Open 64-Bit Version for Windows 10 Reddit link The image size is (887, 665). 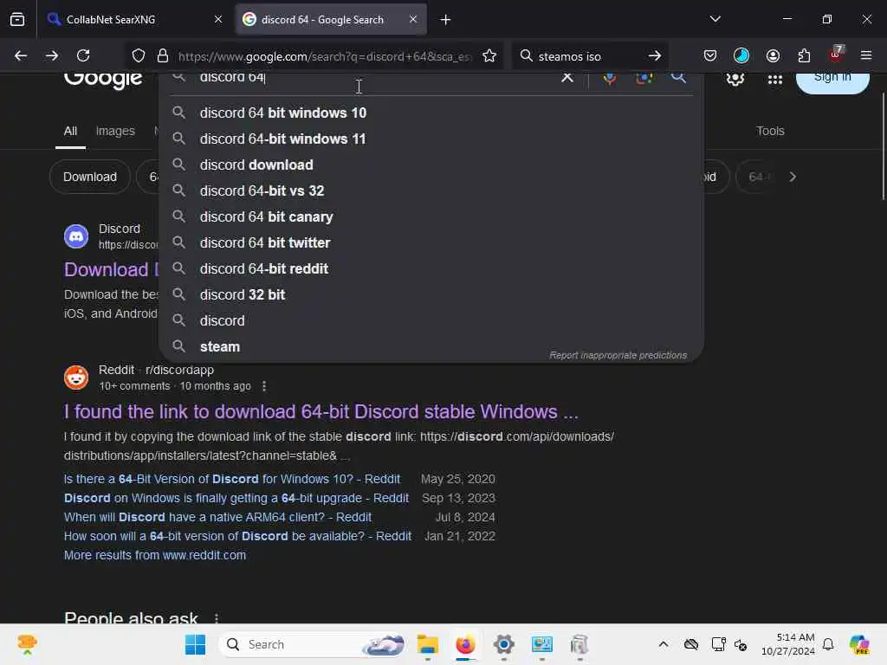point(232,479)
